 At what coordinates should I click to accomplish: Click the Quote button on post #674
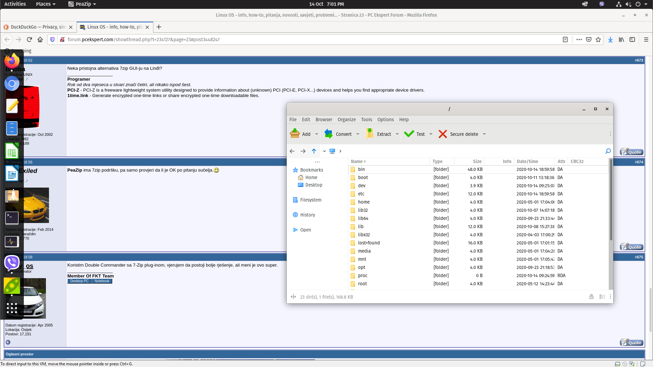click(x=632, y=247)
